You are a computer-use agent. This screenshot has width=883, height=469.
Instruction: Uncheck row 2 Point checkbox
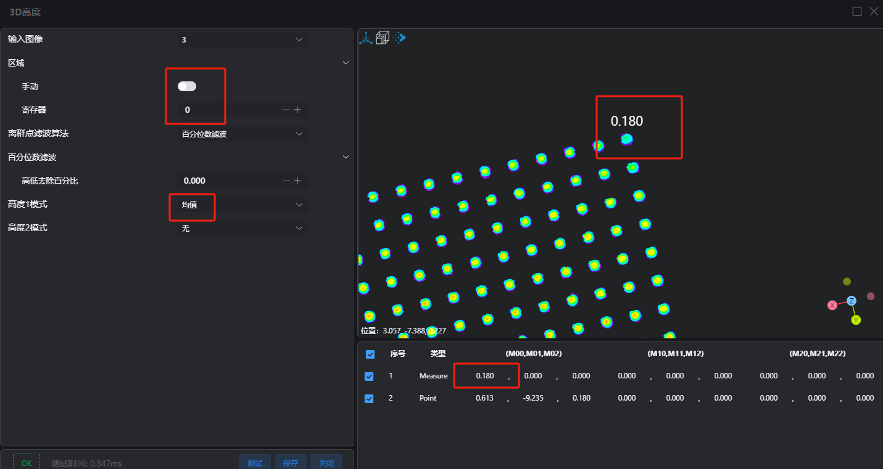(369, 398)
